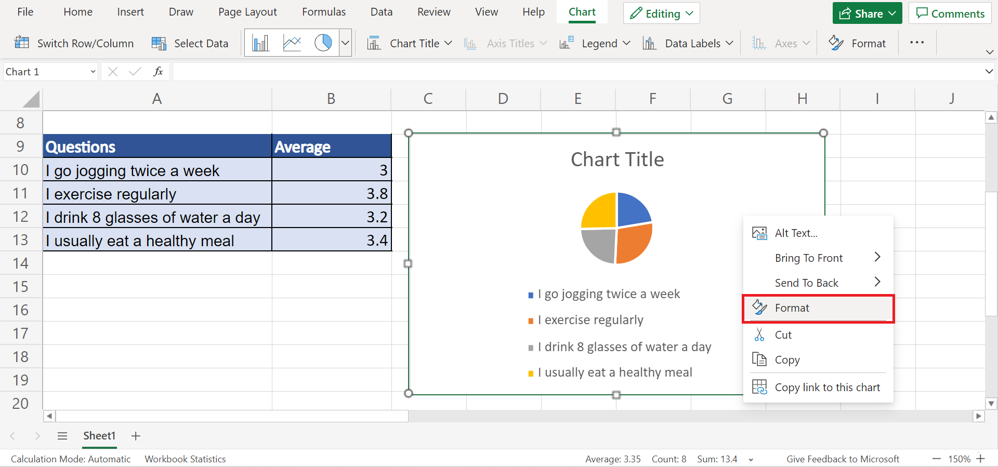
Task: Click the green Share button
Action: [868, 14]
